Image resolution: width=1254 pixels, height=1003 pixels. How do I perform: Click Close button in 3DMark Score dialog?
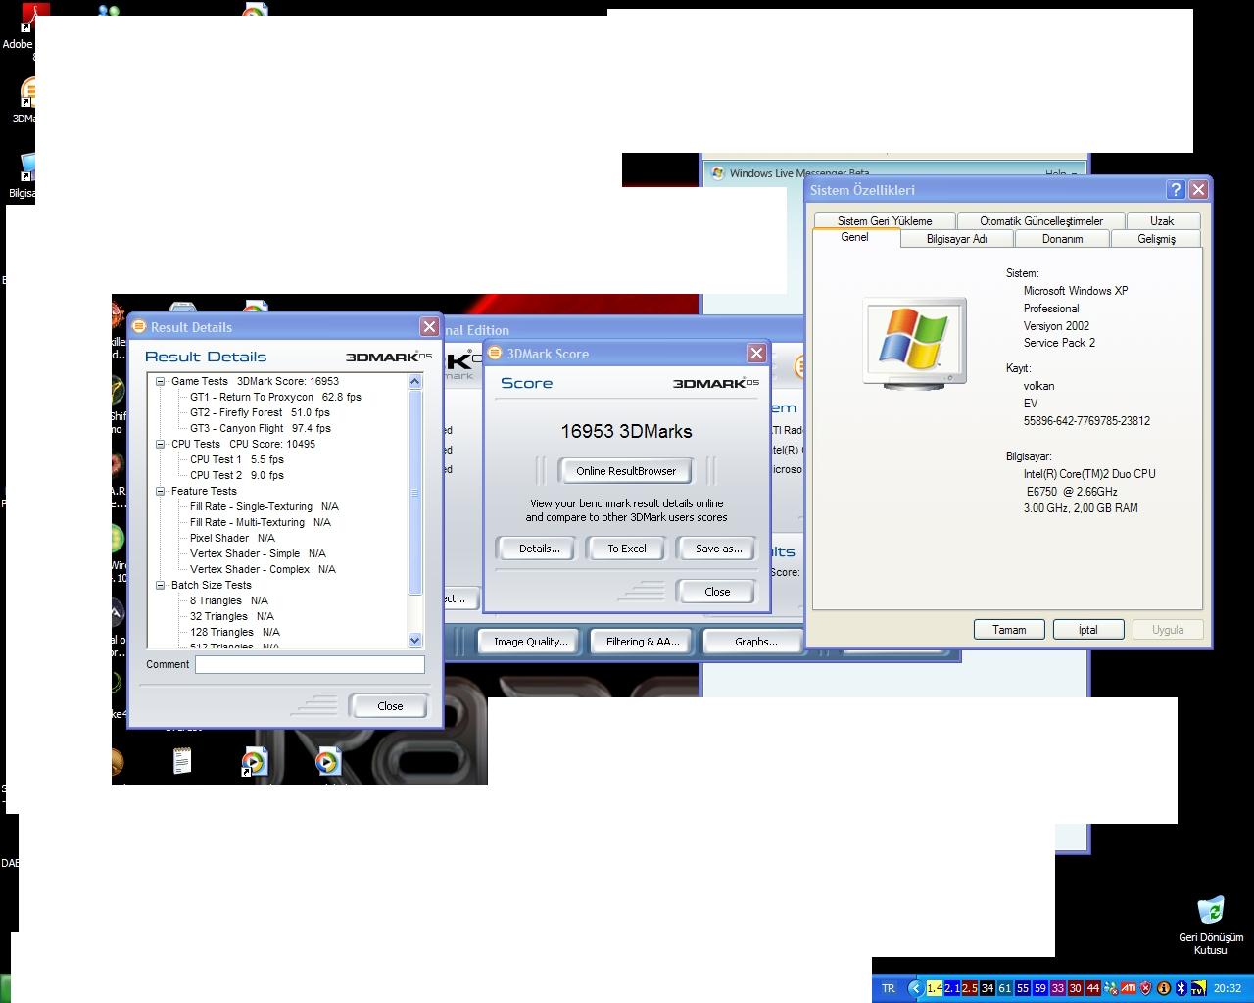coord(717,592)
